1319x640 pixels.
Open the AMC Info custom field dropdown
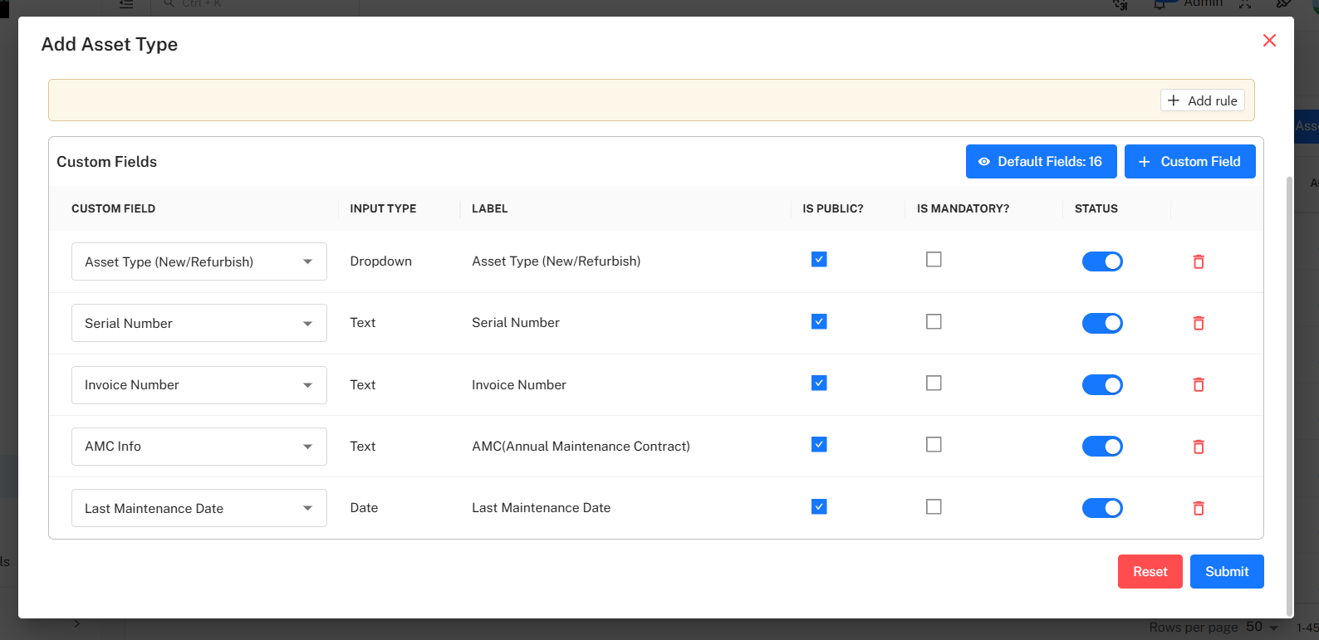(199, 447)
